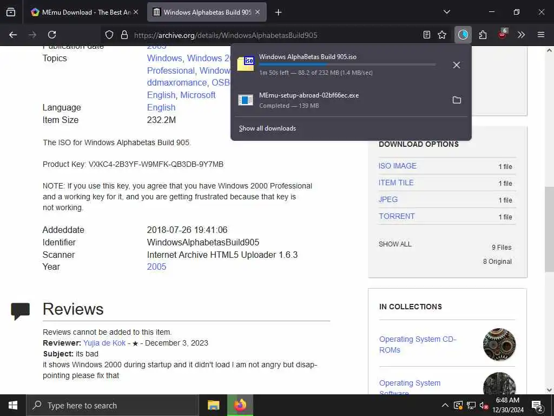
Task: Click the downloads progress toolbar icon
Action: [x=463, y=35]
